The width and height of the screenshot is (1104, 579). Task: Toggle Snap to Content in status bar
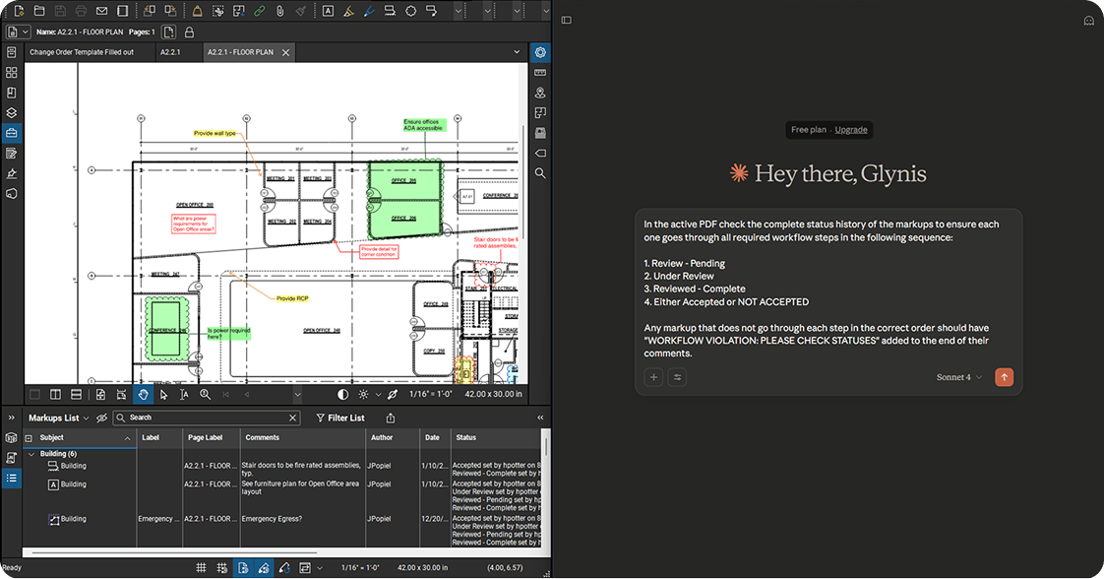(x=243, y=568)
